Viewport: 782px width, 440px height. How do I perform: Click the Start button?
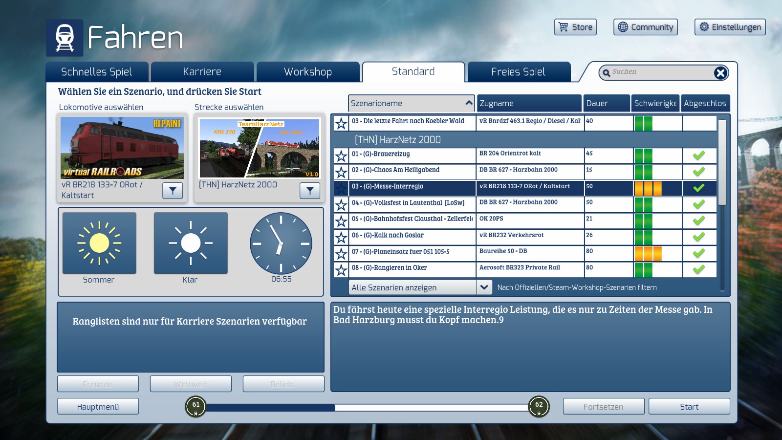point(689,407)
